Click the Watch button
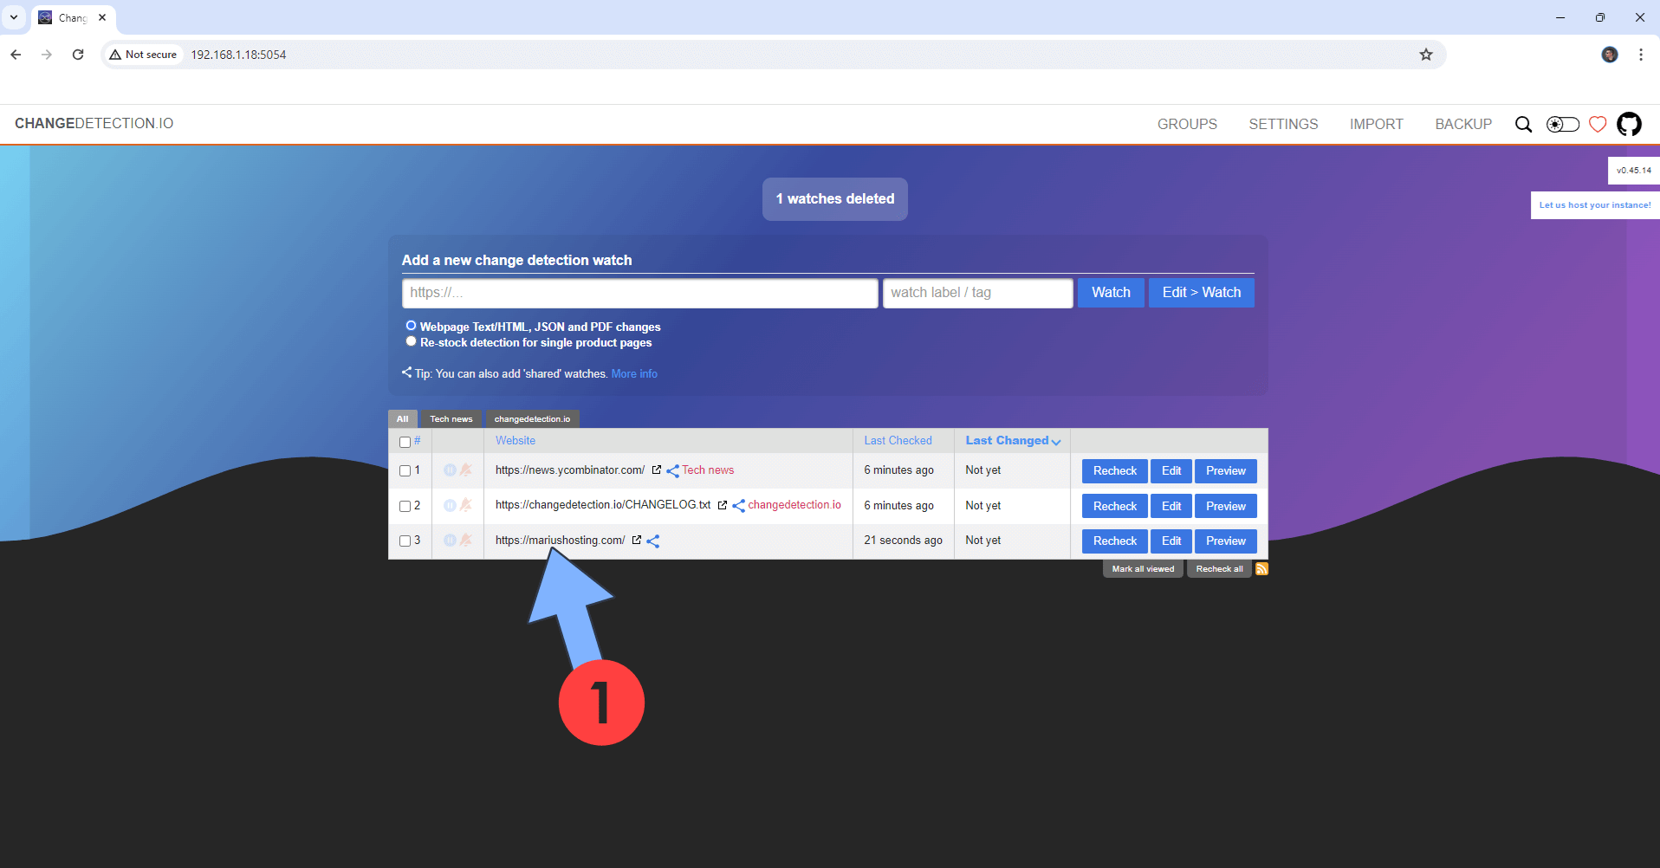The image size is (1660, 868). (1111, 293)
